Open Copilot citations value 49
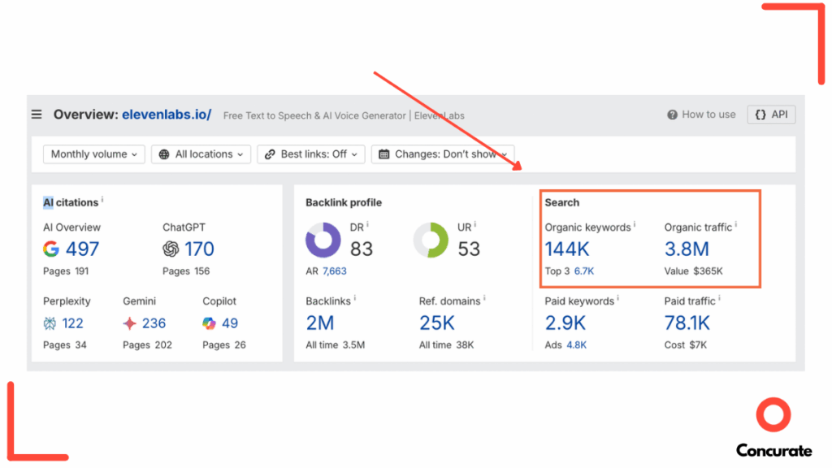This screenshot has width=832, height=468. 230,323
